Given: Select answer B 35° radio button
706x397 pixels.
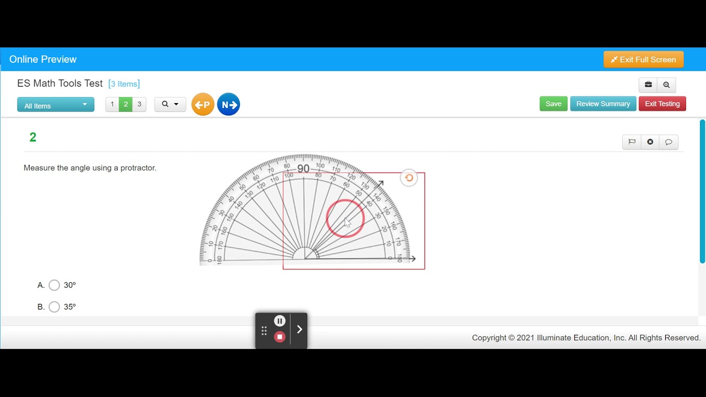Looking at the screenshot, I should 54,307.
